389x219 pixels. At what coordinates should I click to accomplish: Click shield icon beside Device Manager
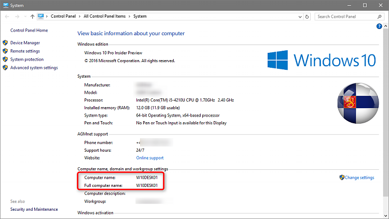point(5,42)
